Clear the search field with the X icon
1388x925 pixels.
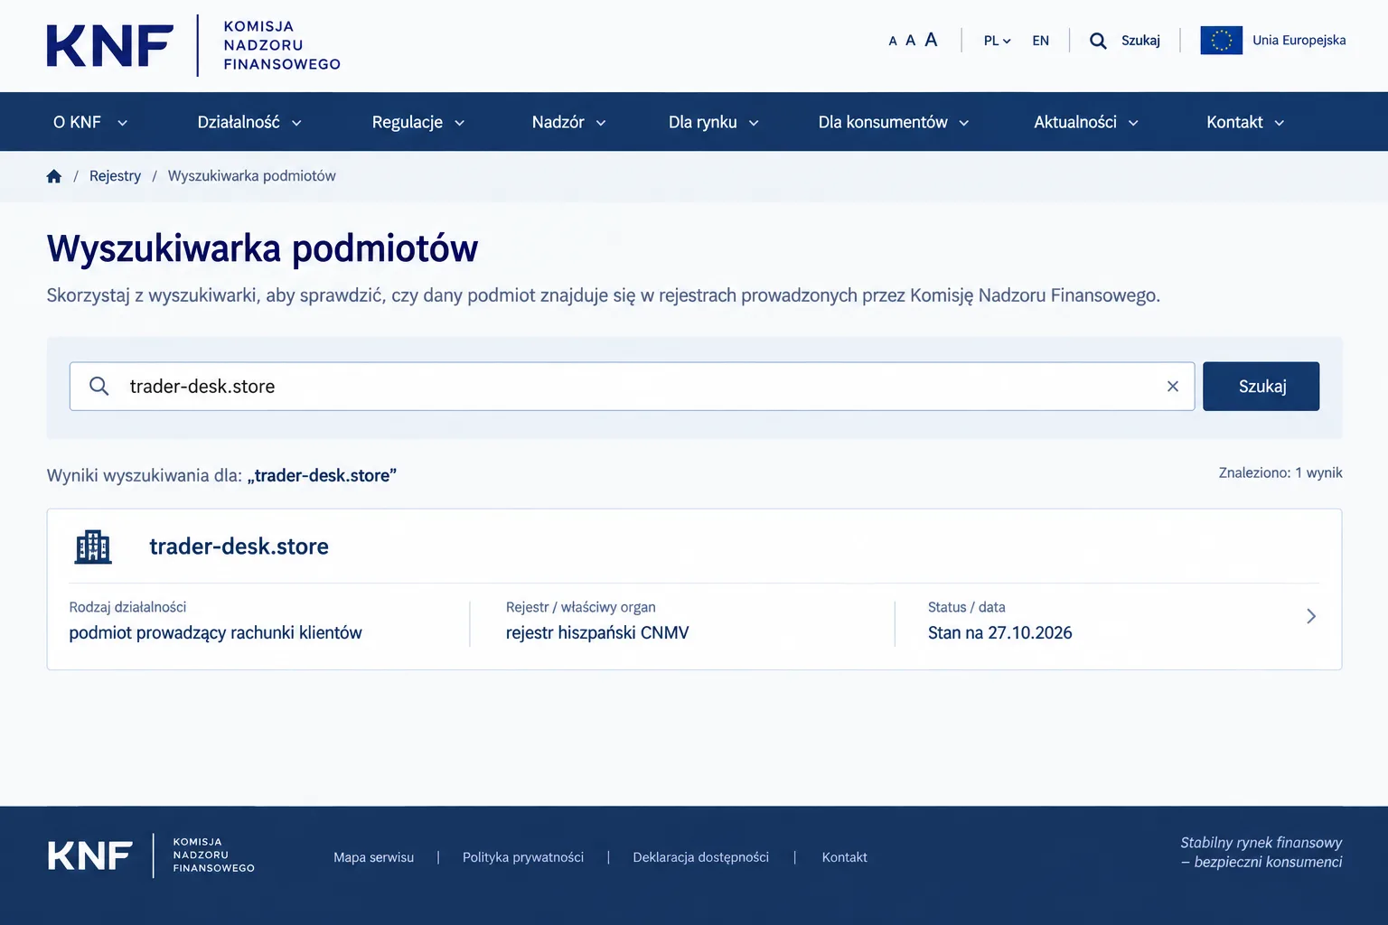pyautogui.click(x=1173, y=387)
